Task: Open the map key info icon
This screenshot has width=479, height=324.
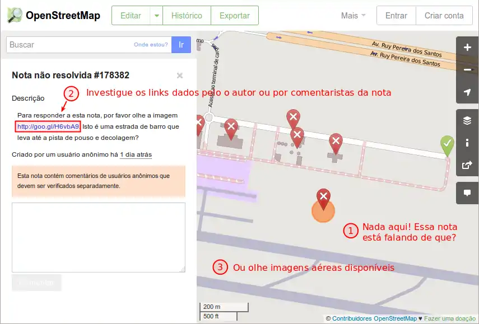Action: pos(467,143)
